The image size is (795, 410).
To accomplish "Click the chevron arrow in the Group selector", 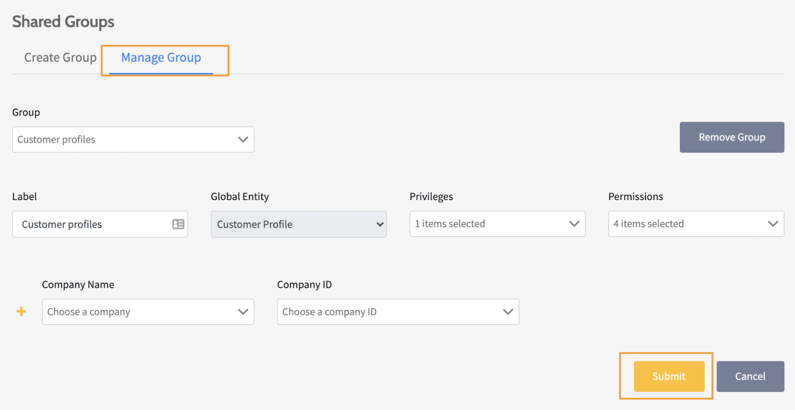I will (x=243, y=139).
